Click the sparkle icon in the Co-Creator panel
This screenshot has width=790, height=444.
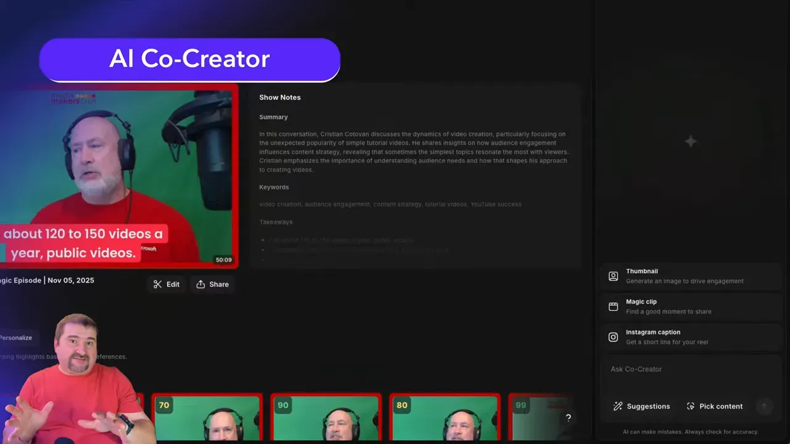click(x=691, y=141)
